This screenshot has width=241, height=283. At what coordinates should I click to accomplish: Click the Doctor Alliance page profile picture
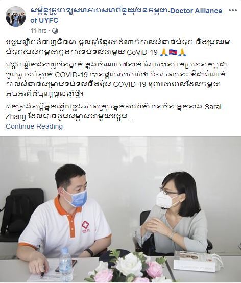click(x=16, y=16)
